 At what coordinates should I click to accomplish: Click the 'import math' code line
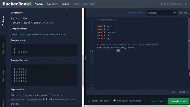[x=104, y=26]
